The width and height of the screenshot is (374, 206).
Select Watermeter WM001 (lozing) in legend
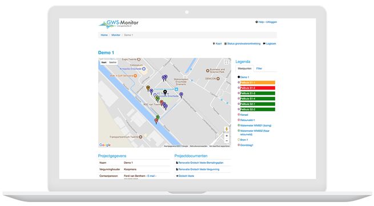pos(256,126)
